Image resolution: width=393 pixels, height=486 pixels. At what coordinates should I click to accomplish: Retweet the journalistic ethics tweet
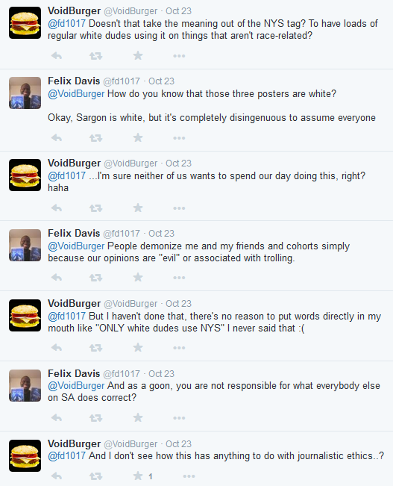[x=95, y=476]
